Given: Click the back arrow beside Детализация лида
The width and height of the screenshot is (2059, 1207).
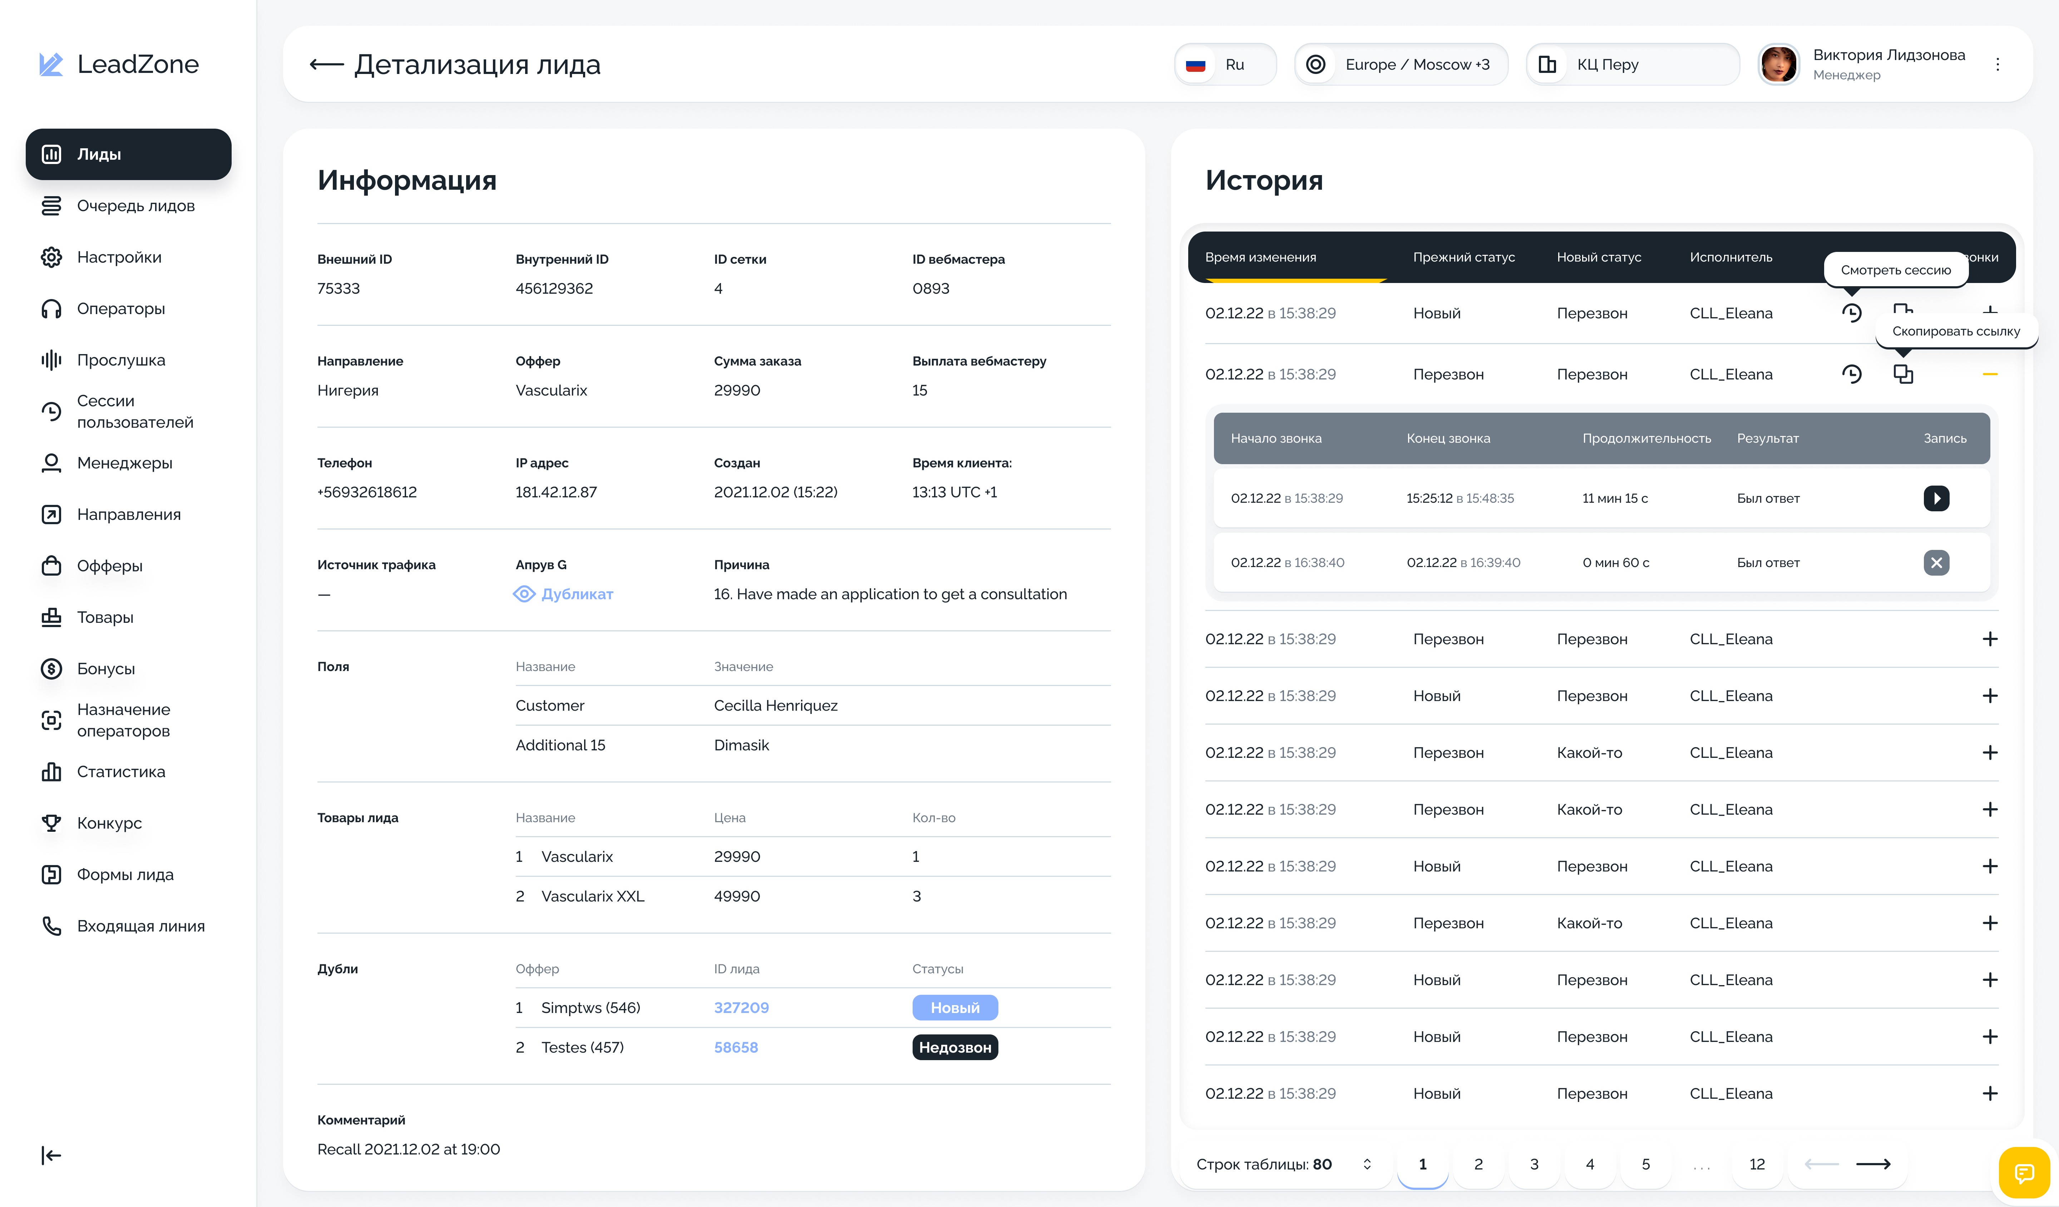Looking at the screenshot, I should [x=326, y=65].
